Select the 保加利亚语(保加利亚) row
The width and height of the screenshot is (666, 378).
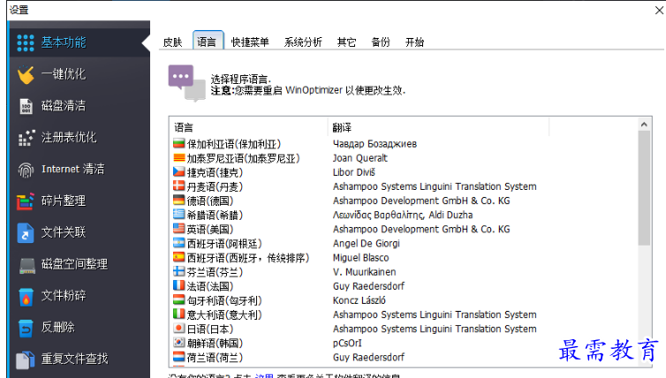[x=404, y=144]
